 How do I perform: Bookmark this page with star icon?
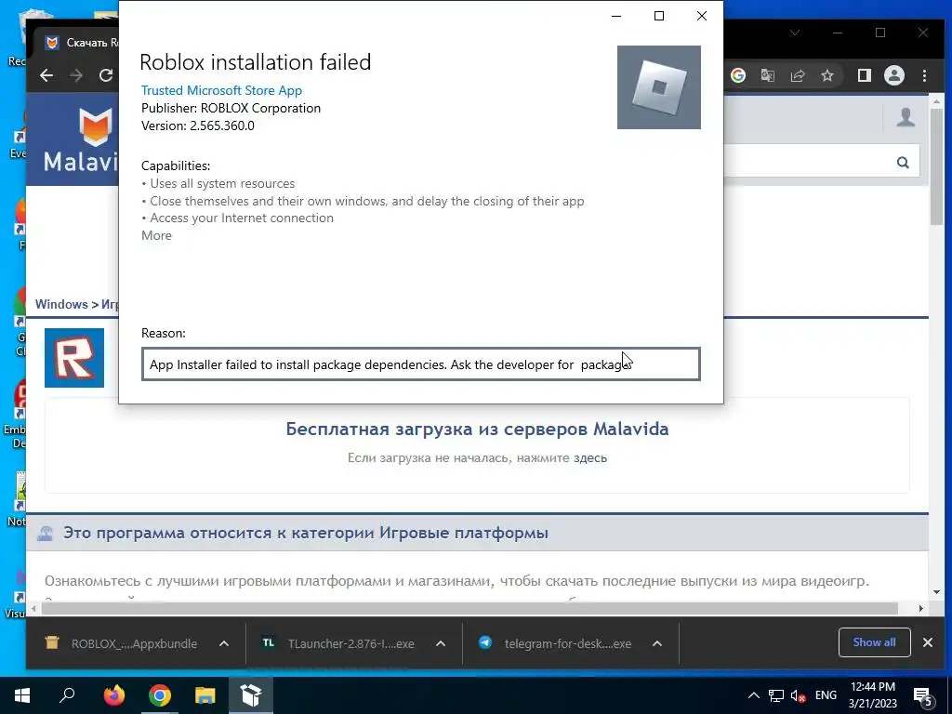(827, 75)
